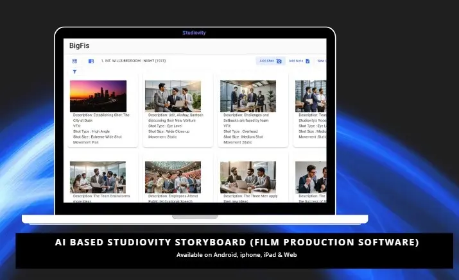The width and height of the screenshot is (459, 280).
Task: Open the three men with laptop outdoors thumbnail
Action: coord(173,96)
